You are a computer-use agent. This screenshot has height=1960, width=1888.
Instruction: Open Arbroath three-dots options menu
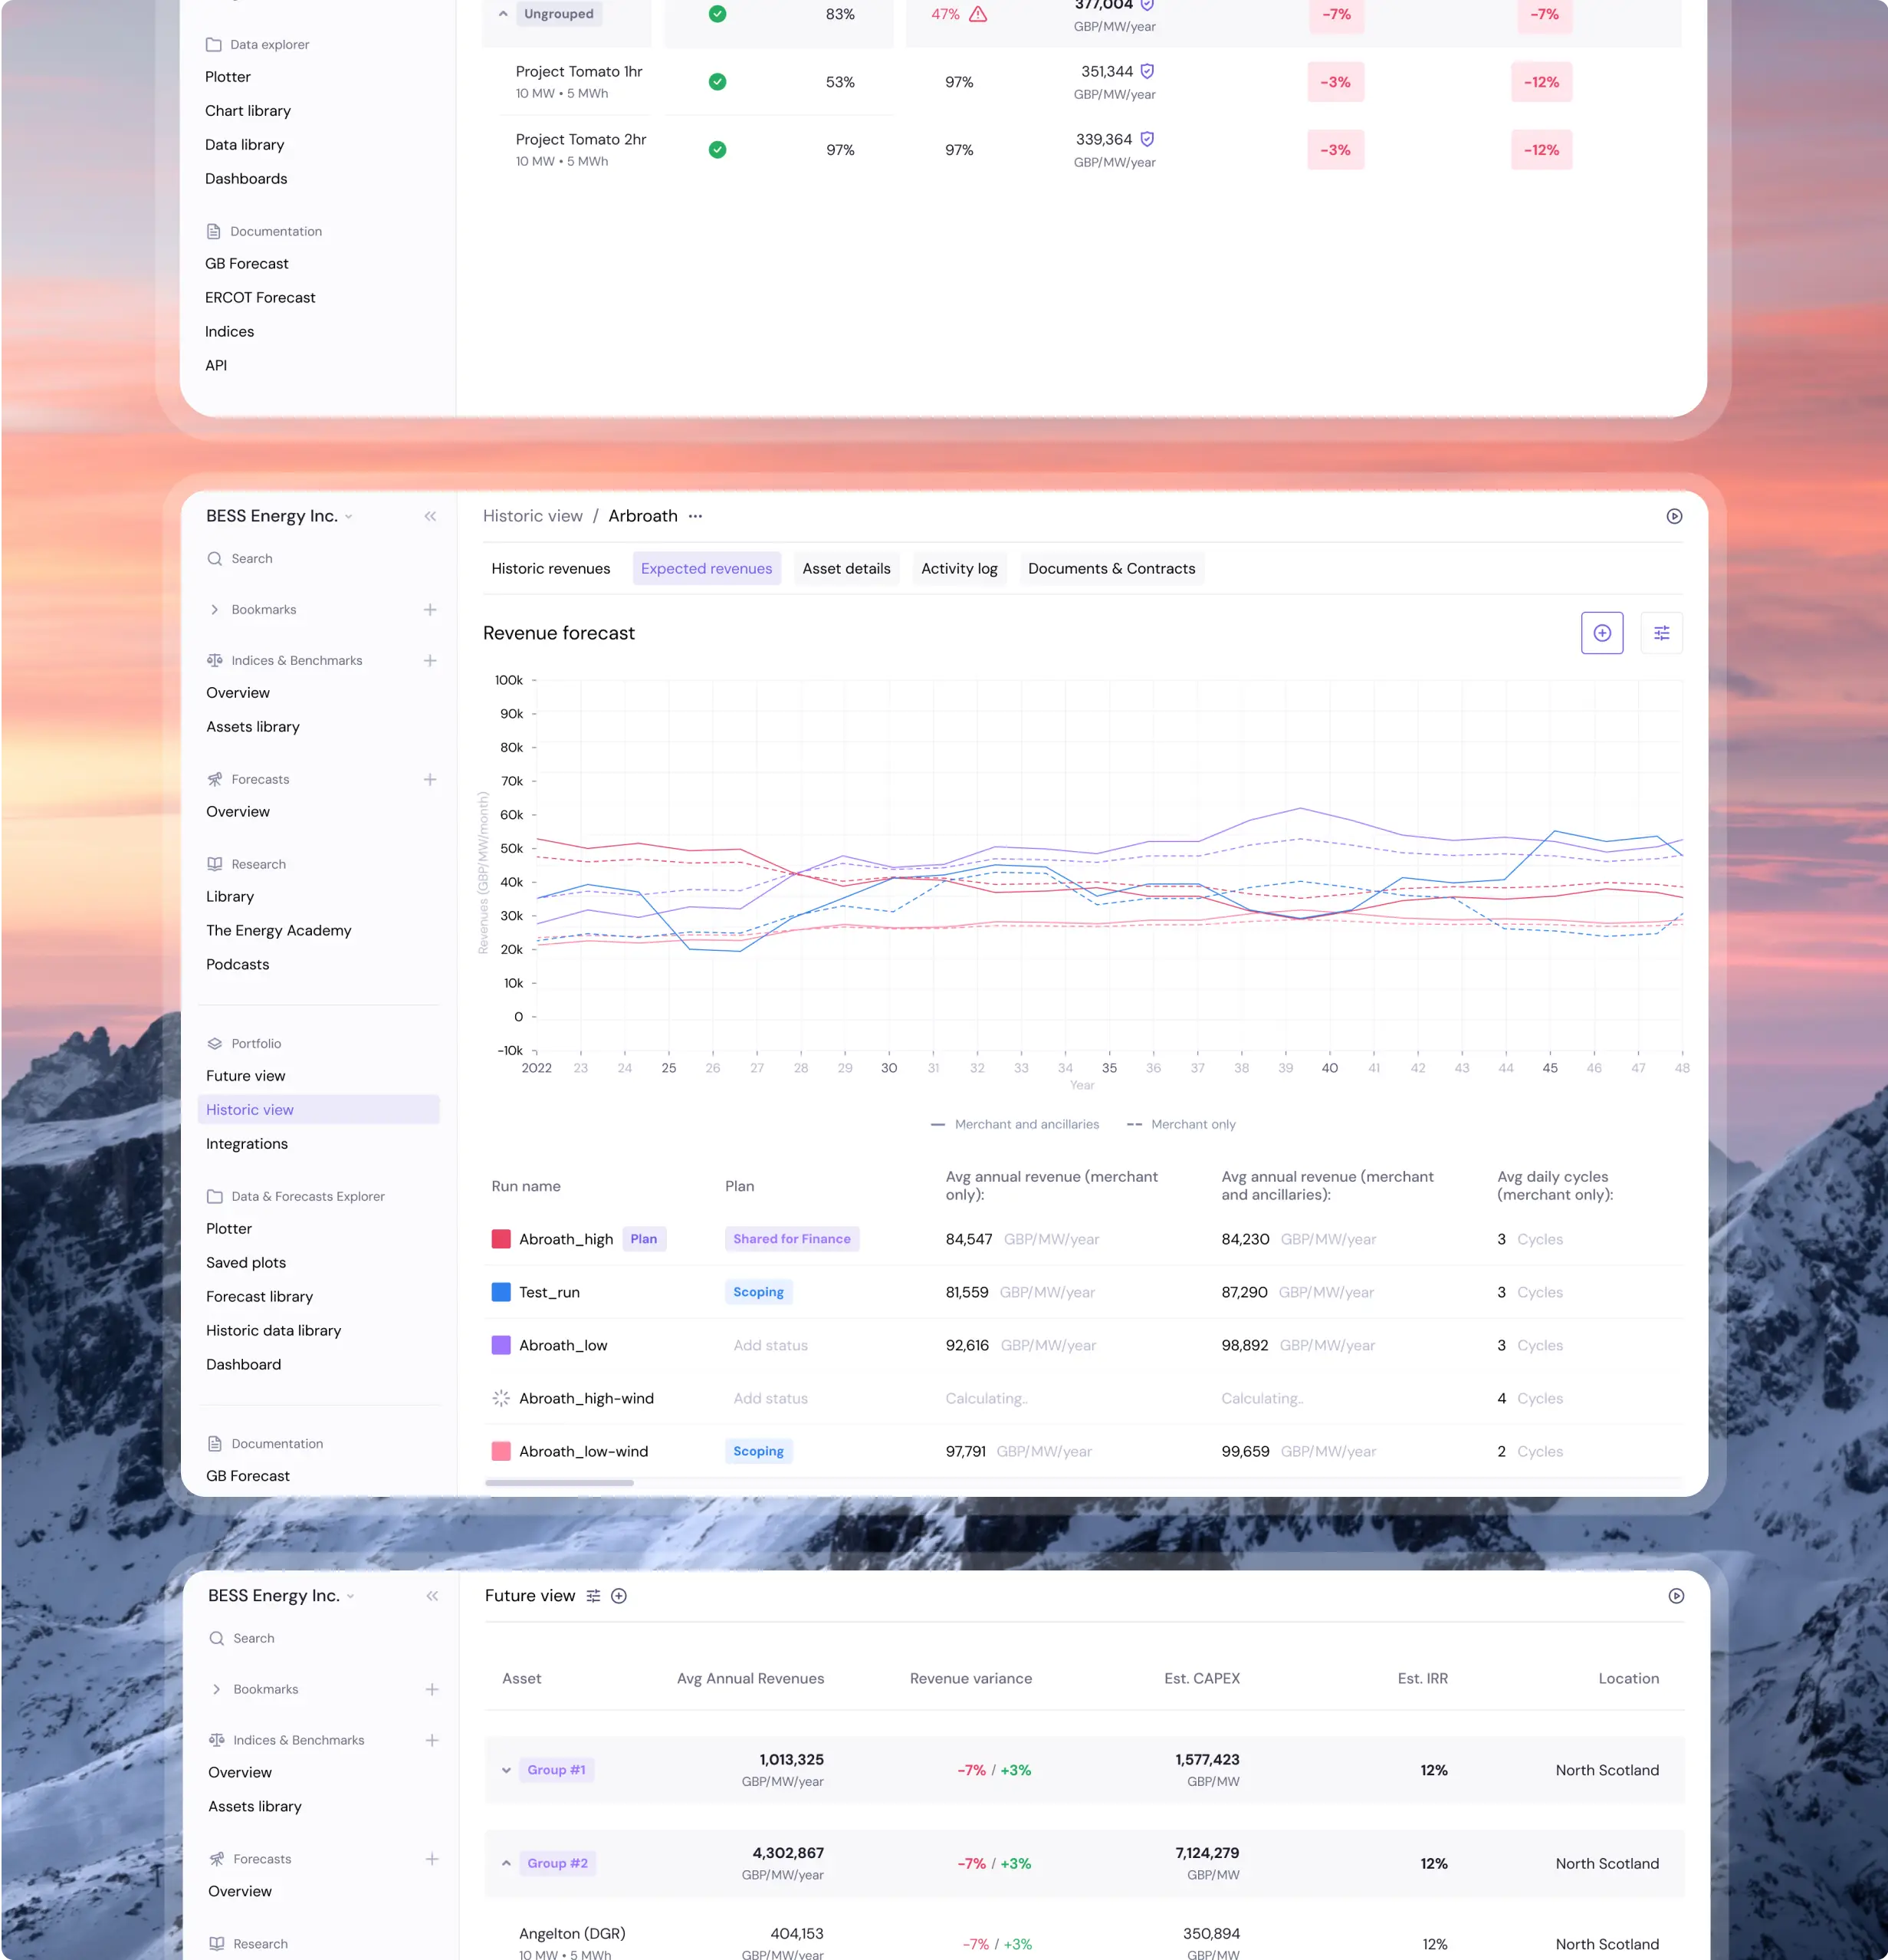click(x=695, y=516)
